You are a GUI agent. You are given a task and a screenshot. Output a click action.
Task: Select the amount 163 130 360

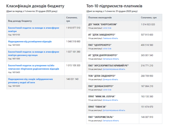(147, 97)
